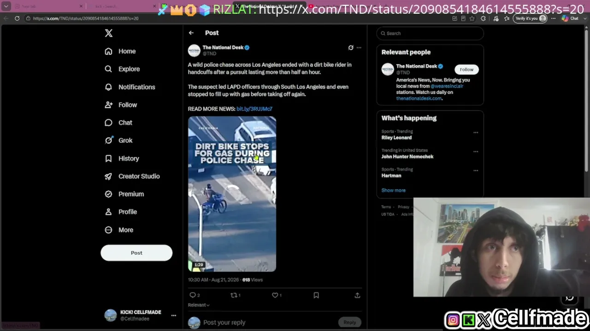Open the post's three-dot more menu
This screenshot has width=590, height=331.
click(359, 47)
